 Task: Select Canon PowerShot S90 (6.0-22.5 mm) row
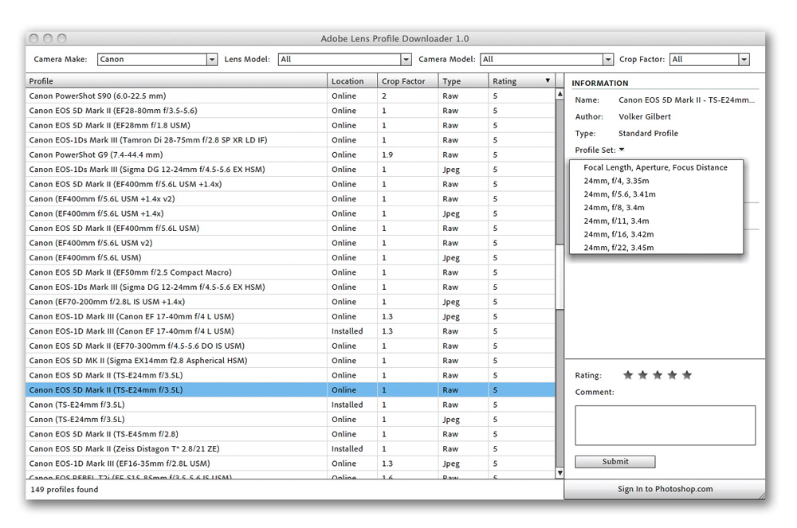(290, 96)
